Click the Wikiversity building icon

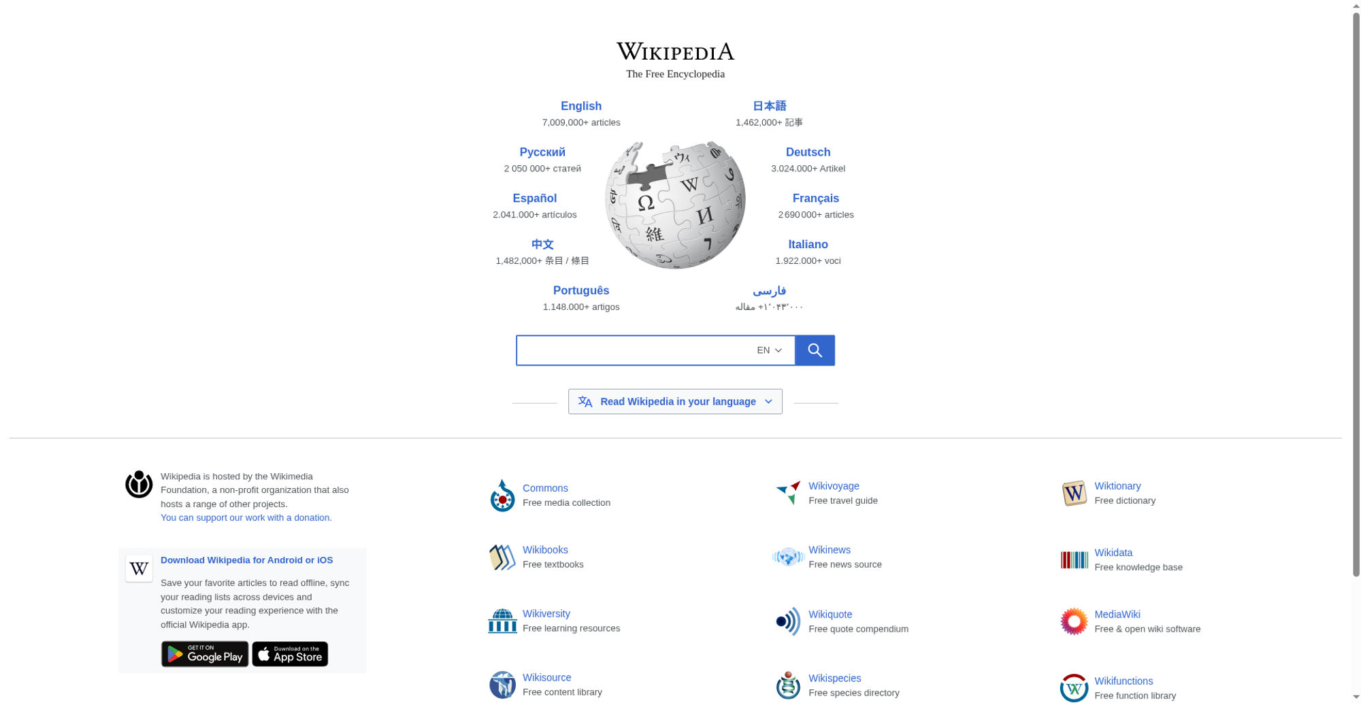(x=502, y=621)
